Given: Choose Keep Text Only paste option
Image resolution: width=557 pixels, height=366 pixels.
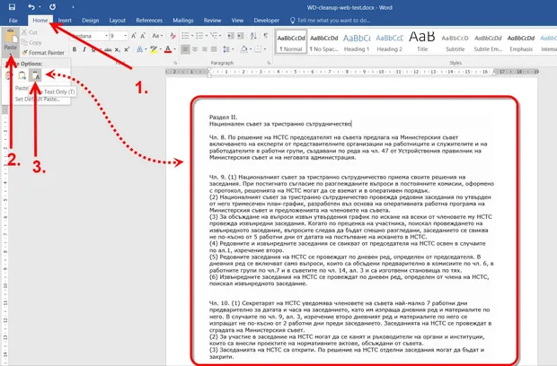Looking at the screenshot, I should tap(35, 75).
